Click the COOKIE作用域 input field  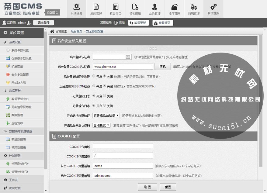point(123,146)
